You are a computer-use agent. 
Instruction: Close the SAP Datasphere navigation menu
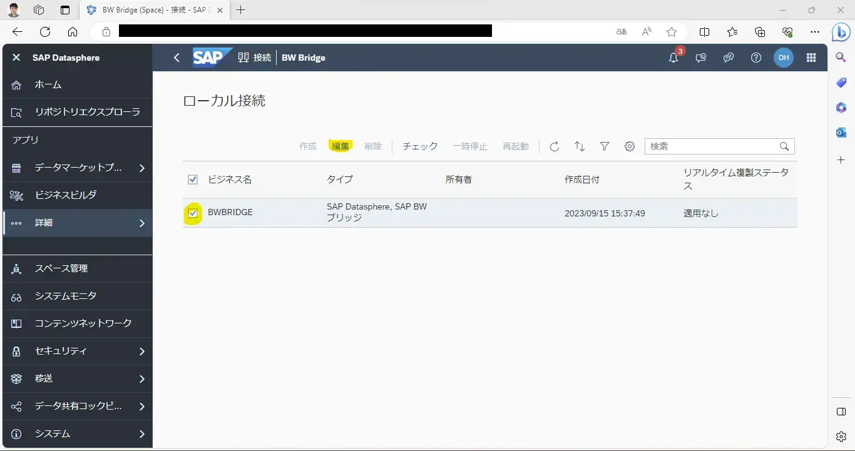pos(16,58)
